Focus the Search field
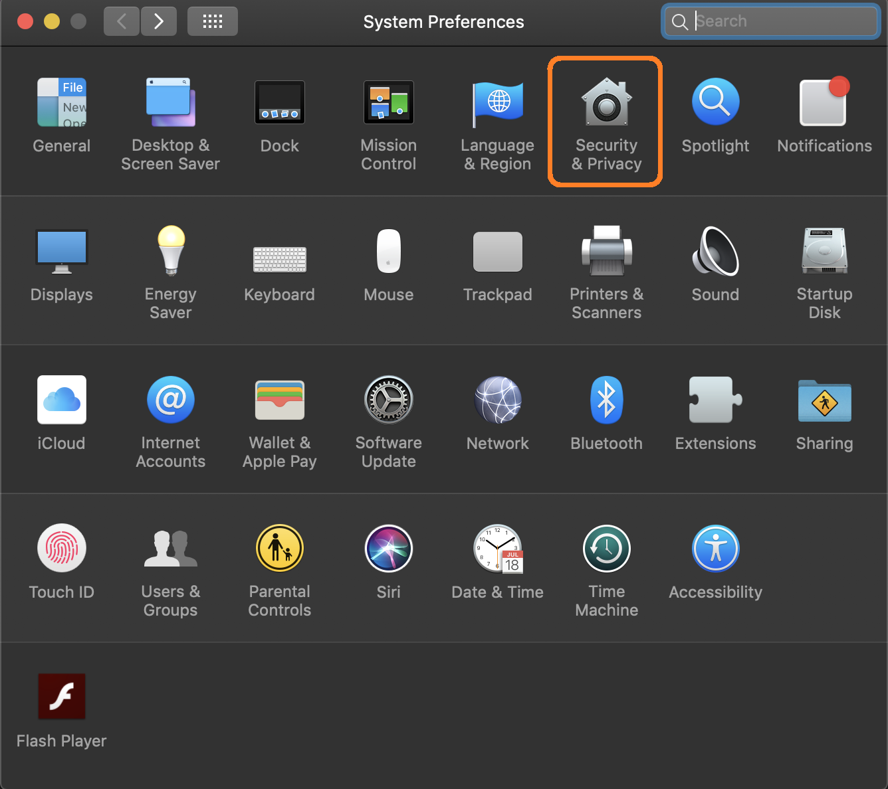This screenshot has width=888, height=789. pyautogui.click(x=771, y=21)
